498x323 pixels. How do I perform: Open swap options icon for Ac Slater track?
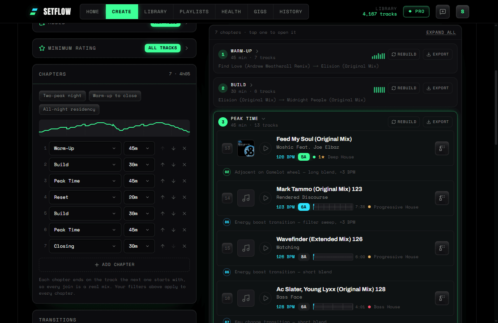(x=442, y=298)
